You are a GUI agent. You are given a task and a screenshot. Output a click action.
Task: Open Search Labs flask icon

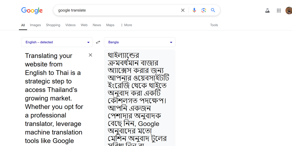tap(267, 10)
